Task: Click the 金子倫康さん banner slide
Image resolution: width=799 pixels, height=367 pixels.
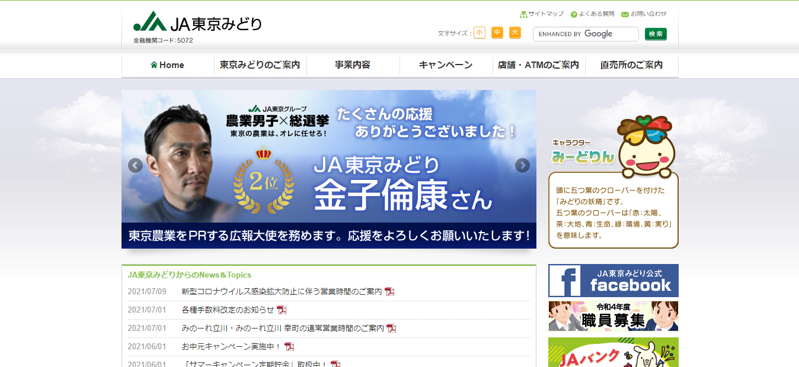Action: pyautogui.click(x=329, y=169)
